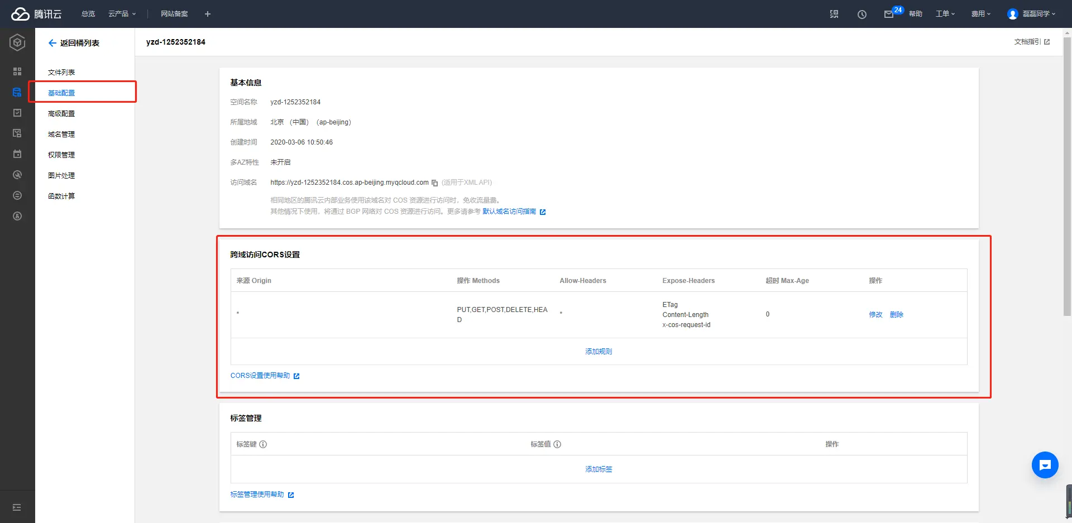The image size is (1072, 523).
Task: Click 返回桶列表 back arrow link
Action: [74, 43]
